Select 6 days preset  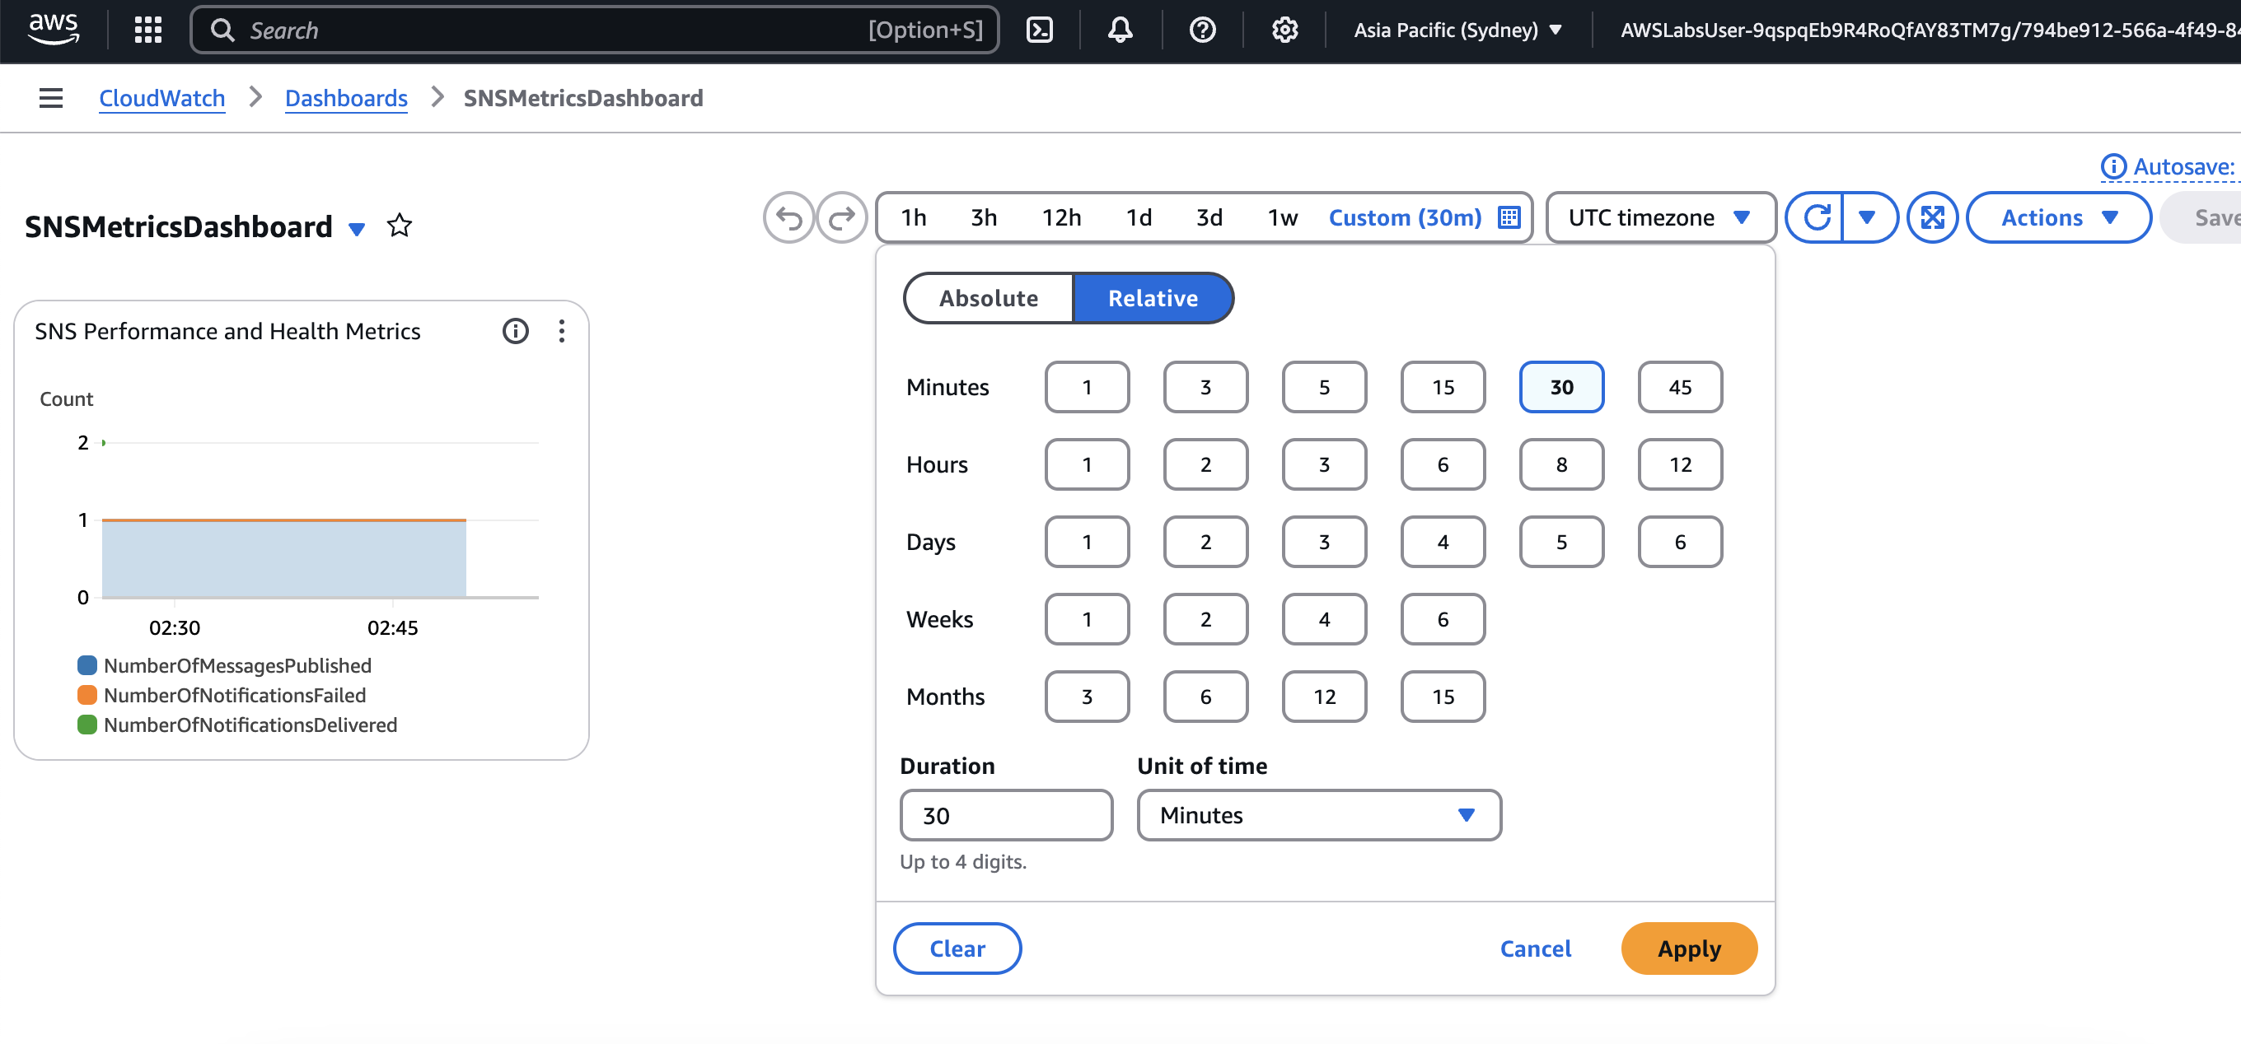pos(1680,542)
